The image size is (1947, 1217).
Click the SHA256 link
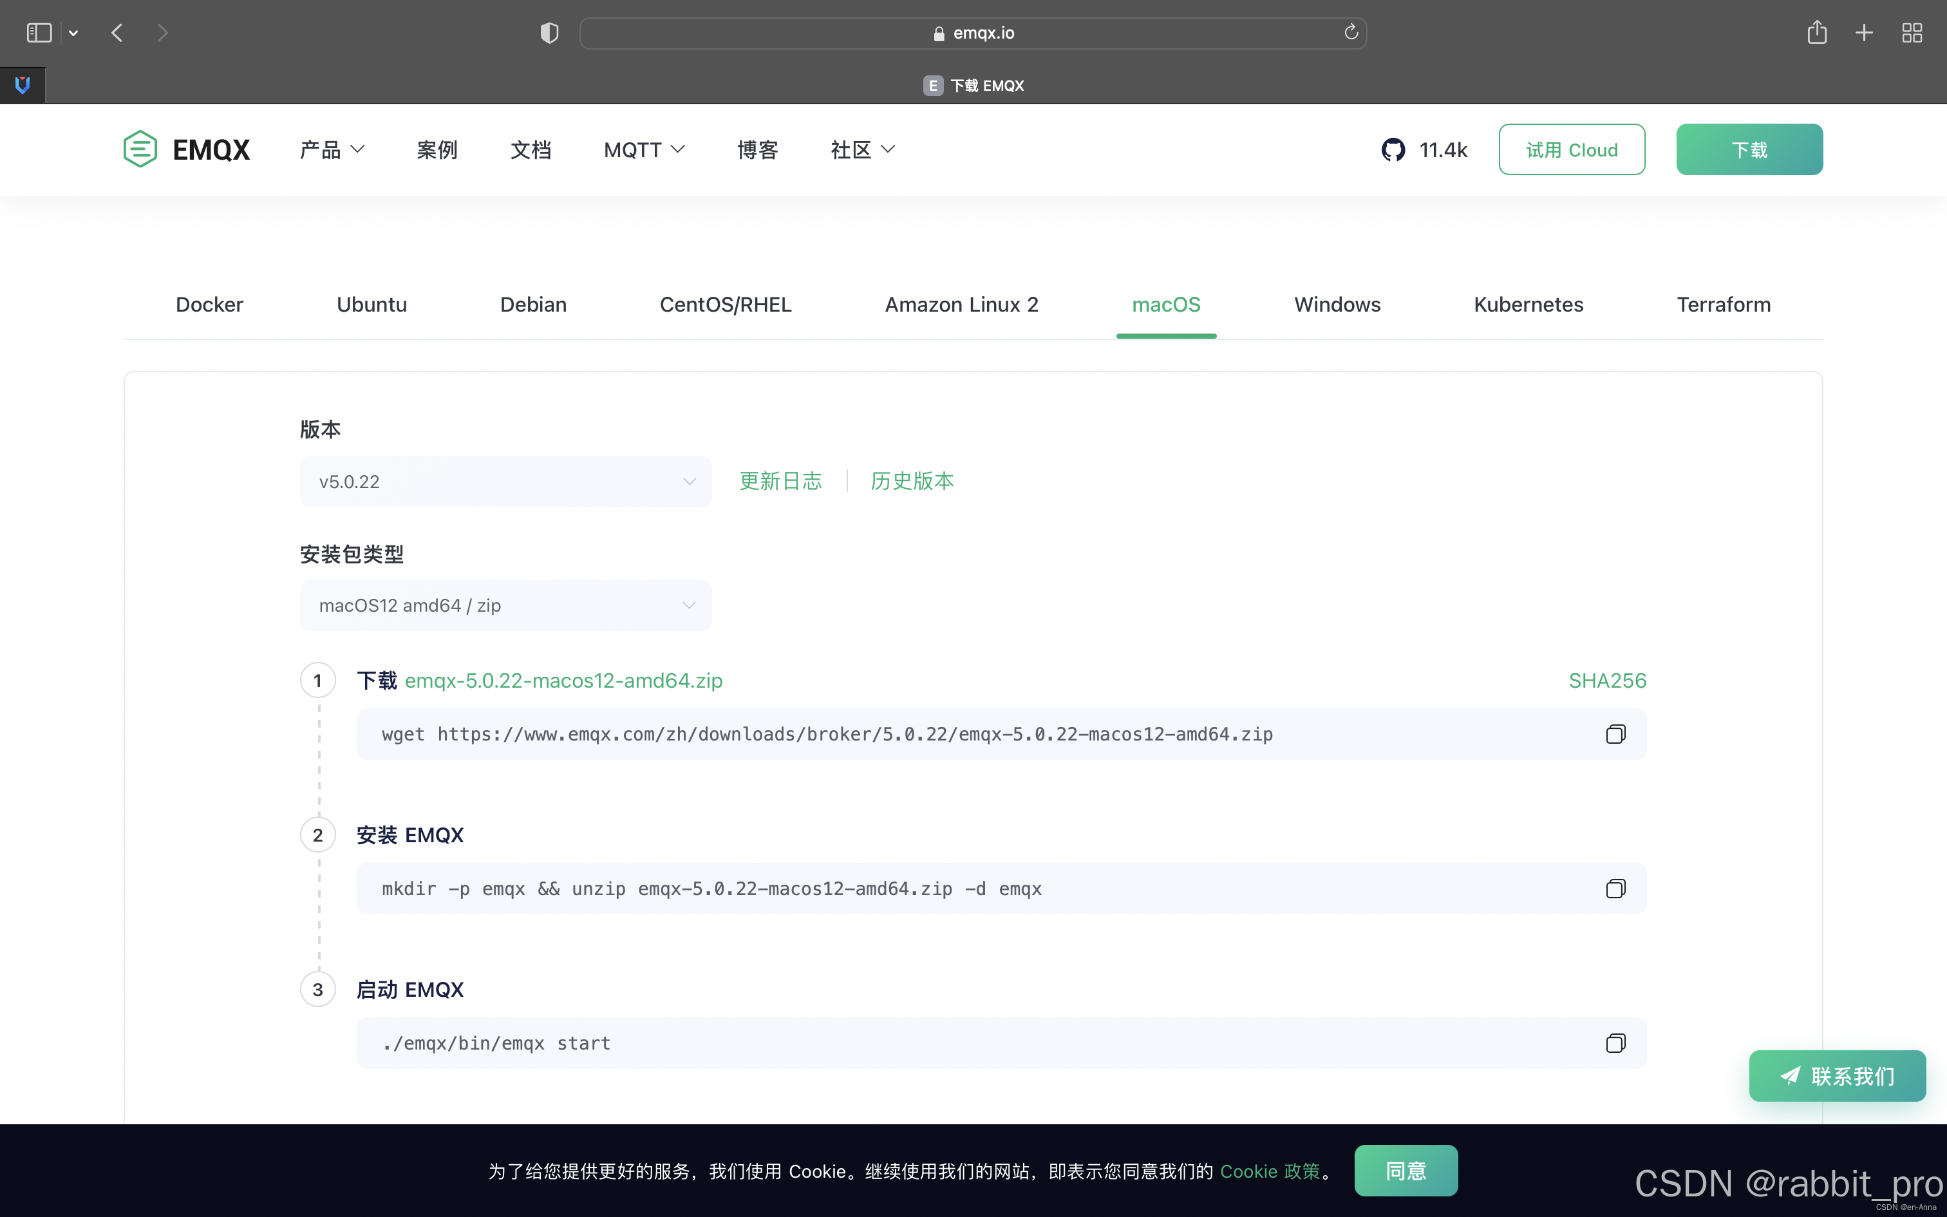pos(1606,681)
